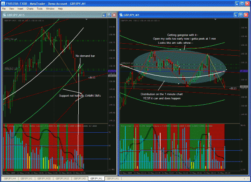Minimize the GBPJPY,M1 chart window

tap(236, 15)
